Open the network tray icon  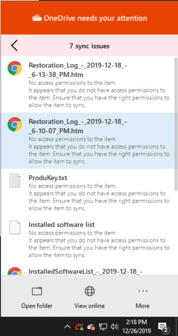pyautogui.click(x=103, y=327)
